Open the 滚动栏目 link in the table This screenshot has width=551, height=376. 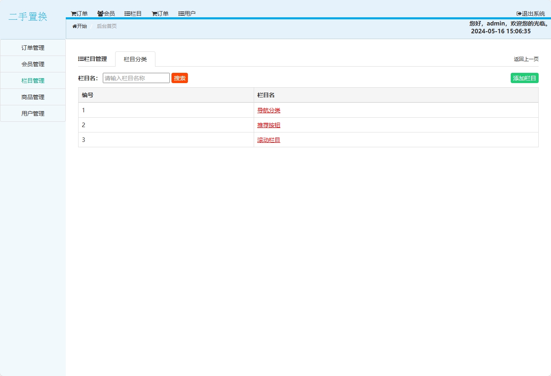(x=269, y=140)
